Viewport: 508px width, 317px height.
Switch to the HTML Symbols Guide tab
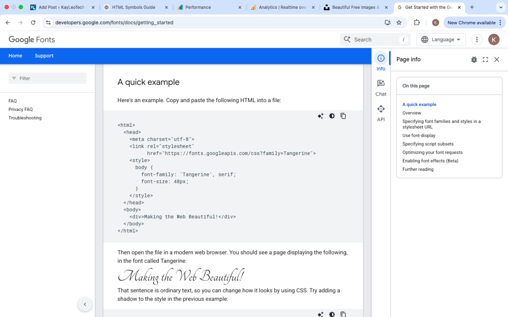tap(133, 7)
